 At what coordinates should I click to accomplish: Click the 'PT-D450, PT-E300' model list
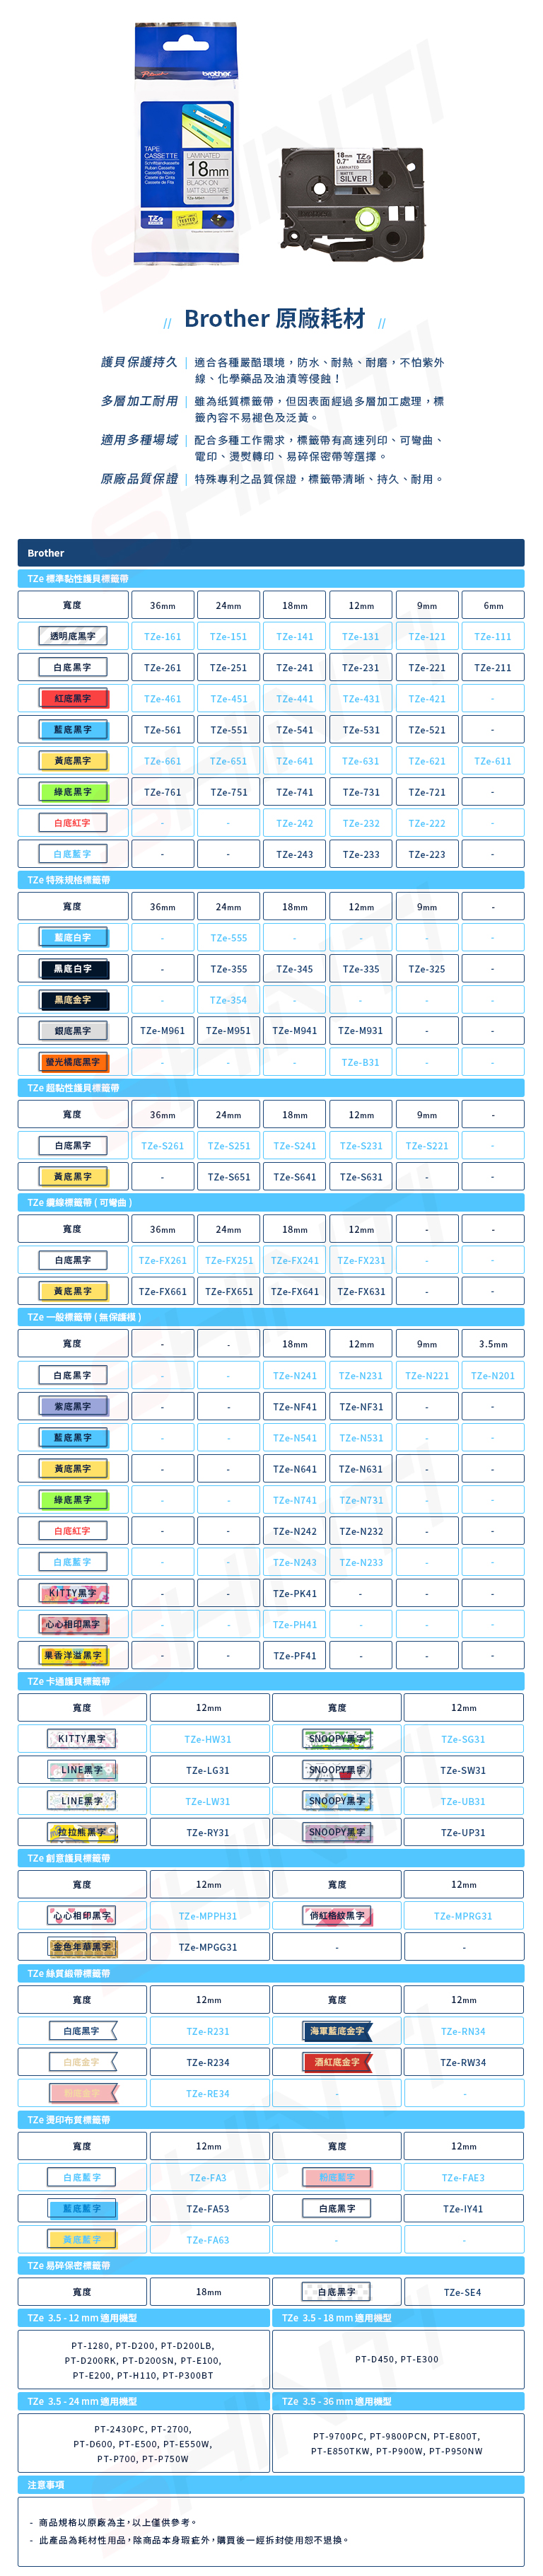[397, 2360]
